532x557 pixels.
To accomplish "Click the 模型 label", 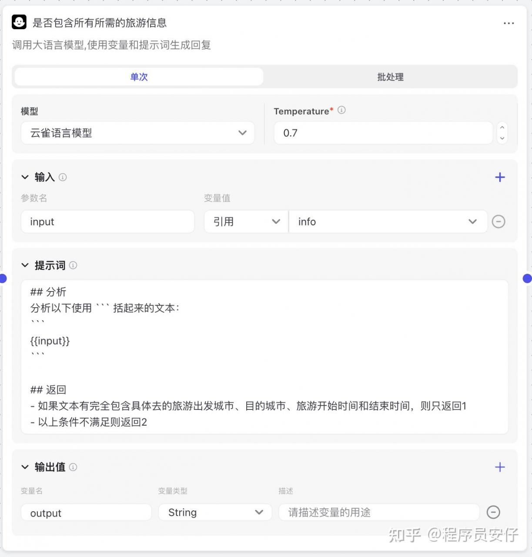I will [30, 111].
